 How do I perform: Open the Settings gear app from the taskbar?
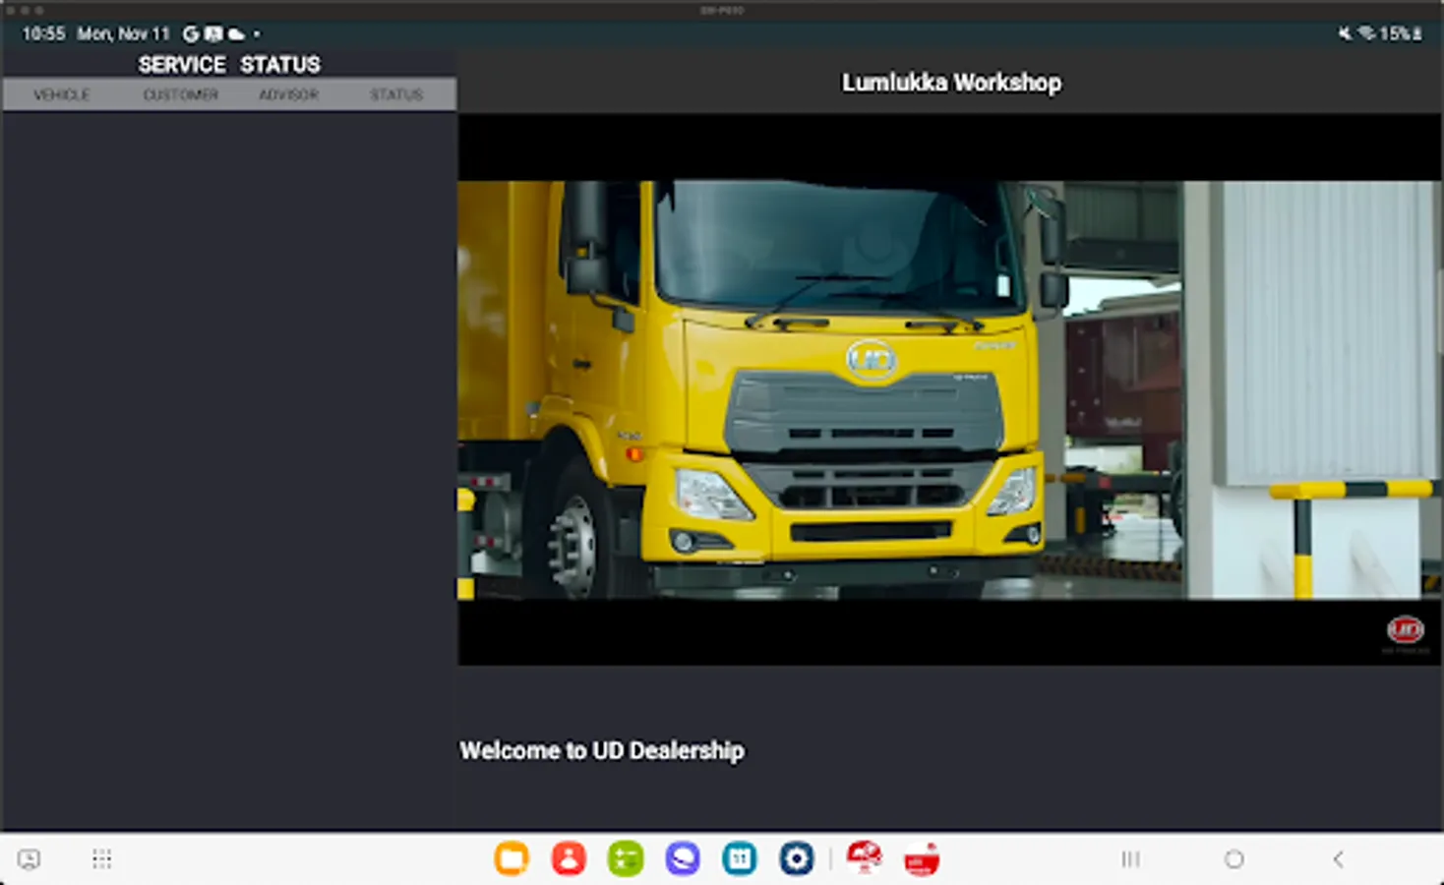point(797,857)
